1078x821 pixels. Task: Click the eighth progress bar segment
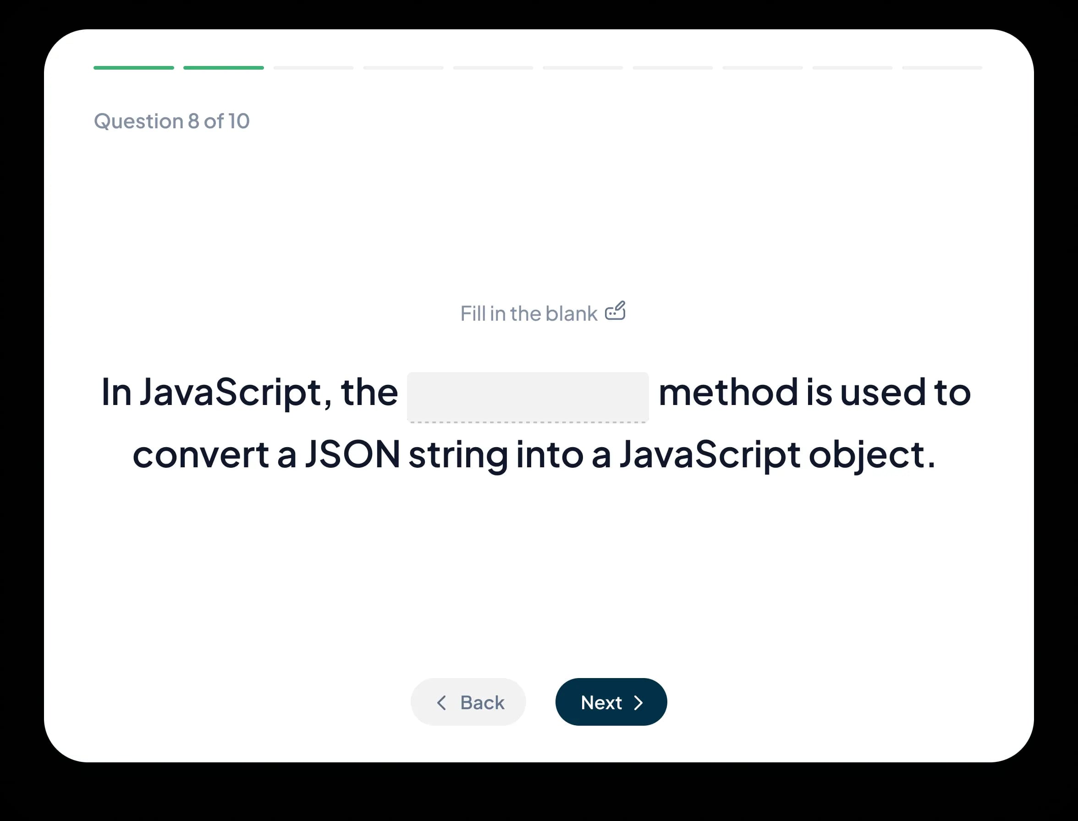point(763,68)
